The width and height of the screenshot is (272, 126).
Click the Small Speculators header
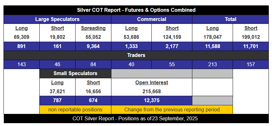(x=75, y=73)
